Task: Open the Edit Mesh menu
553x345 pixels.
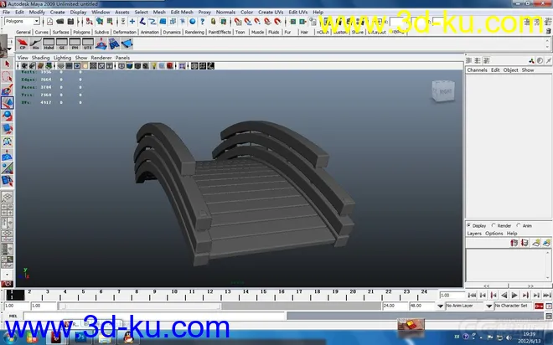Action: pos(182,13)
